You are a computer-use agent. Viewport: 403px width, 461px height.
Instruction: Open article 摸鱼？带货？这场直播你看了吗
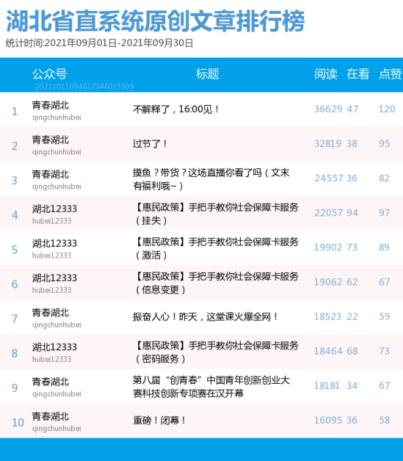pyautogui.click(x=211, y=179)
